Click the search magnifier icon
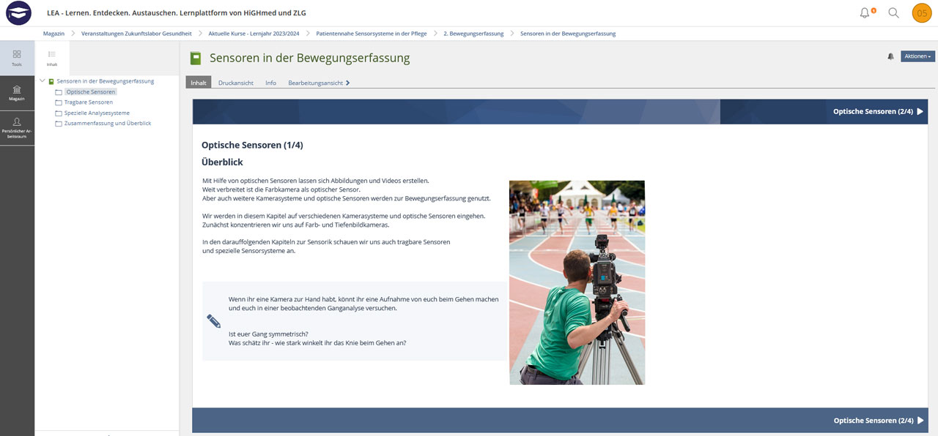 pos(893,13)
